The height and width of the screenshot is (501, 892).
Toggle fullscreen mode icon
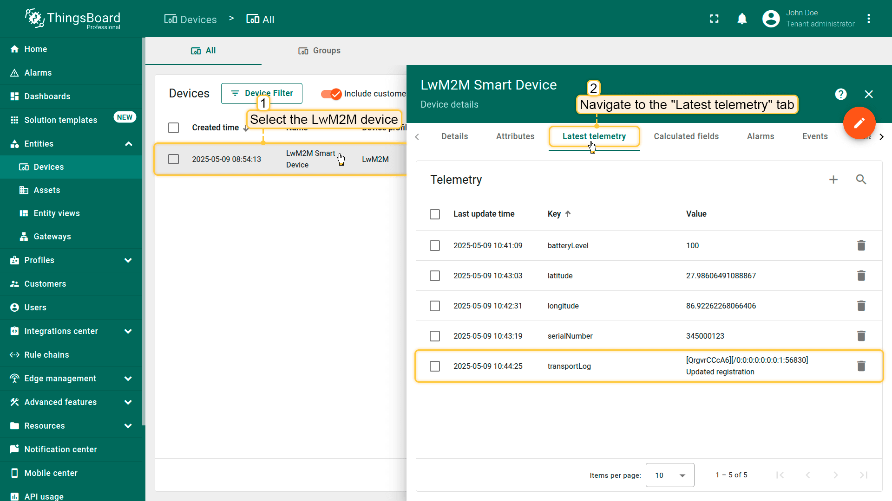[x=714, y=19]
